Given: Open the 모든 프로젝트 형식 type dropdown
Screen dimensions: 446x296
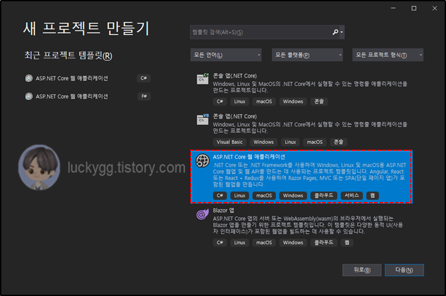Looking at the screenshot, I should coord(388,55).
